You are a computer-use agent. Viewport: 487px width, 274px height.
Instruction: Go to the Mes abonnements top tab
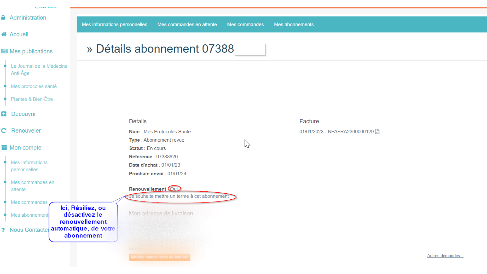point(294,24)
